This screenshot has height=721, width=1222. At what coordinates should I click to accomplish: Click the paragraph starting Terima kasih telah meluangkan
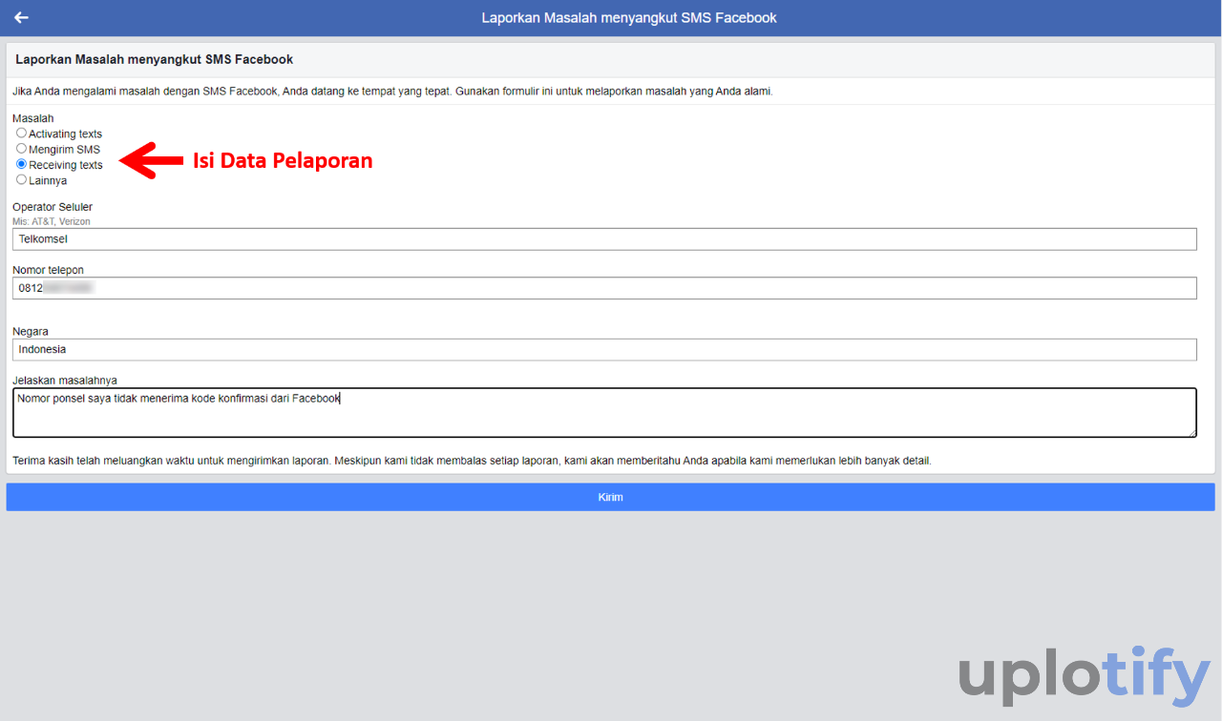(x=472, y=461)
